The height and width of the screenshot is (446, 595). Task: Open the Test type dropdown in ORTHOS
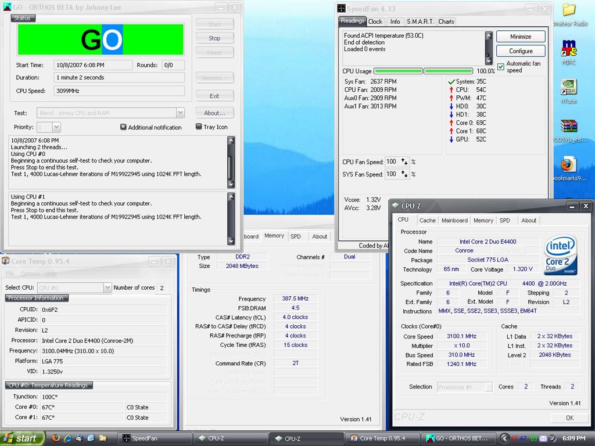180,113
